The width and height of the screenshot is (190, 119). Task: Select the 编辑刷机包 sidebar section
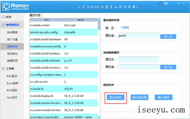point(13,25)
